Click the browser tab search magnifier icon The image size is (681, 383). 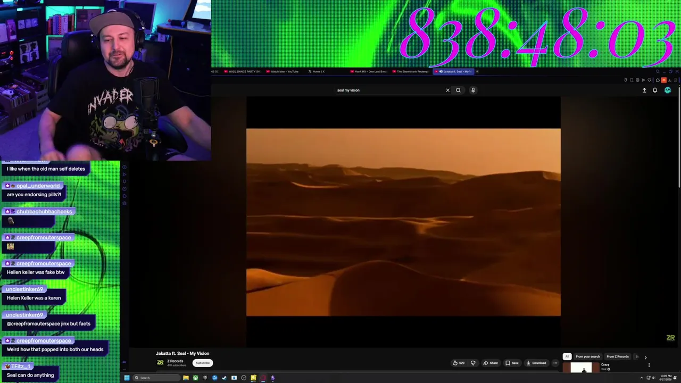658,71
